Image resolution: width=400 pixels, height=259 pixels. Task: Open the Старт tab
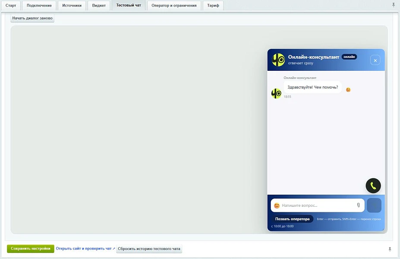pos(11,5)
